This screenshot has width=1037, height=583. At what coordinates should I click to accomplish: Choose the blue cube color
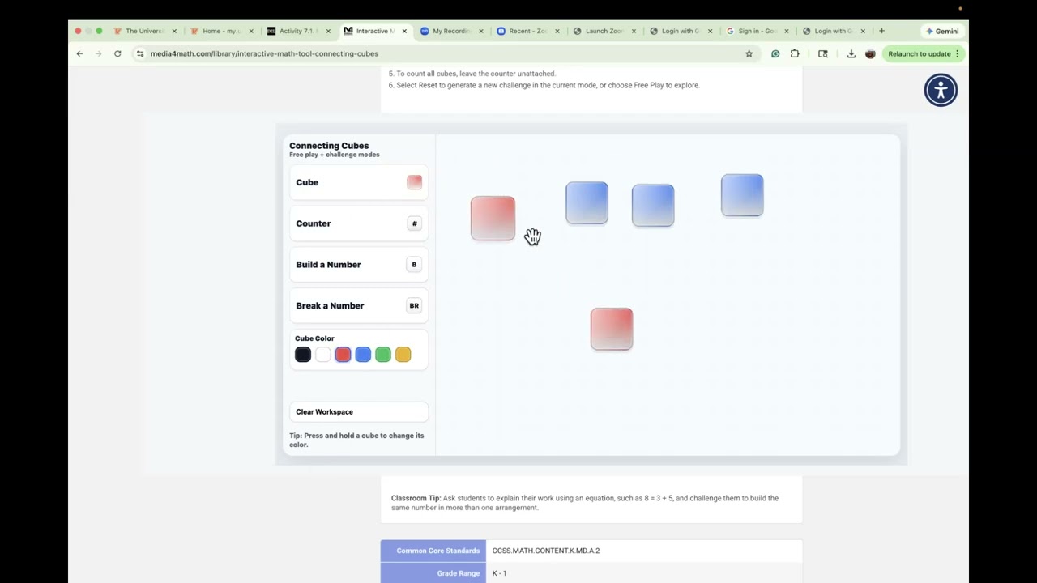[363, 355]
